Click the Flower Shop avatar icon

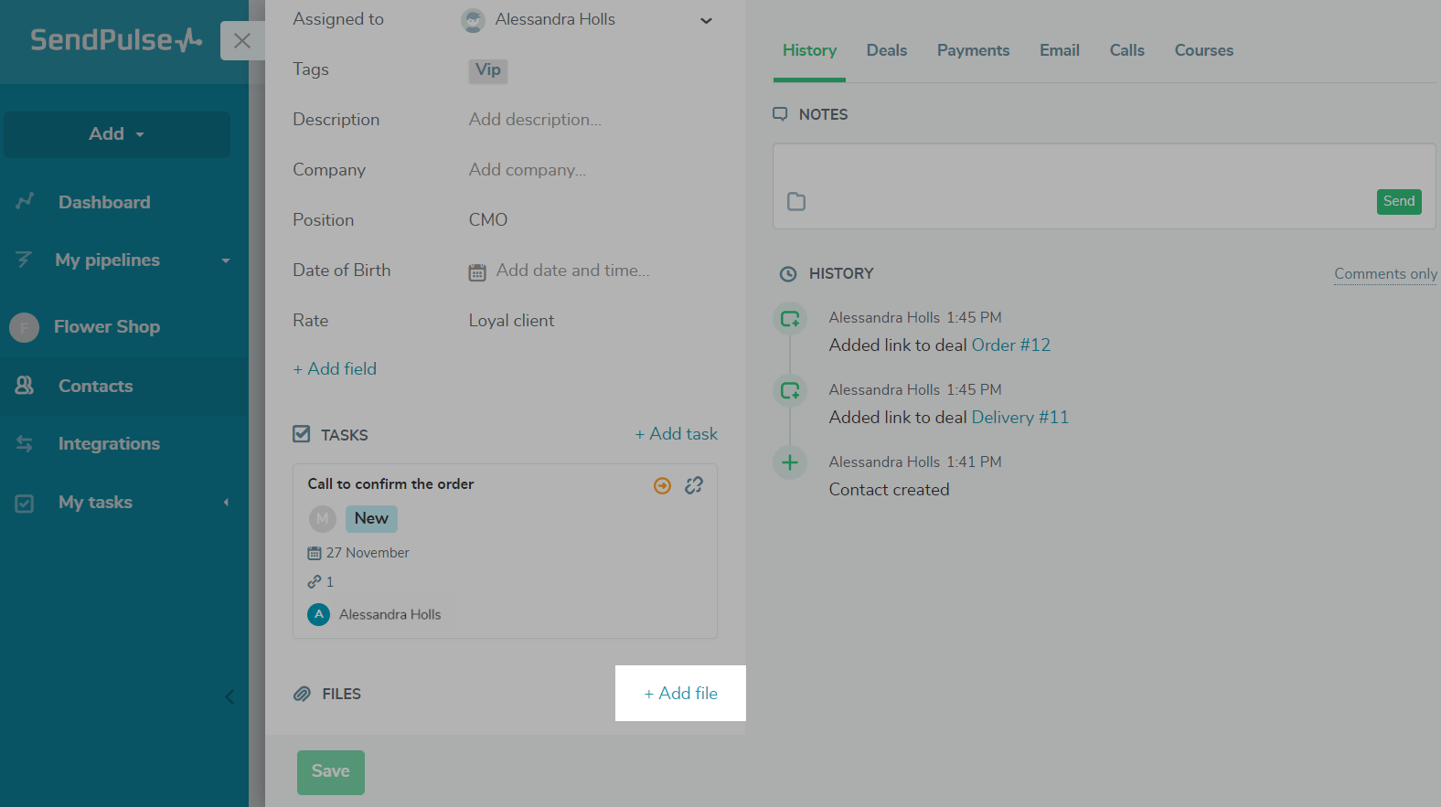click(25, 327)
